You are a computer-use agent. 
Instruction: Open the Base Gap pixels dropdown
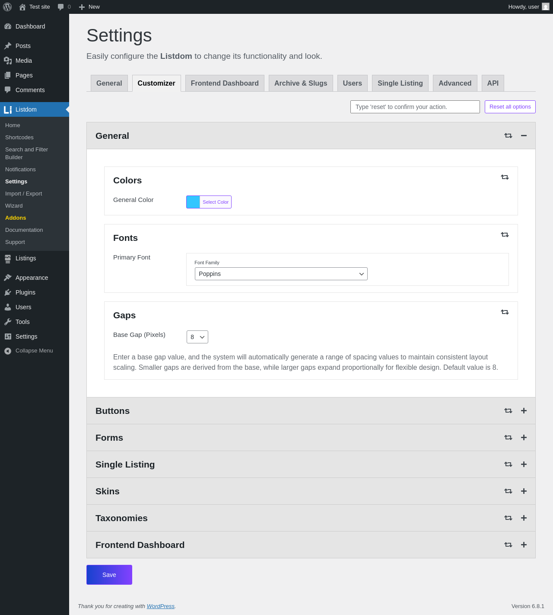pyautogui.click(x=197, y=337)
